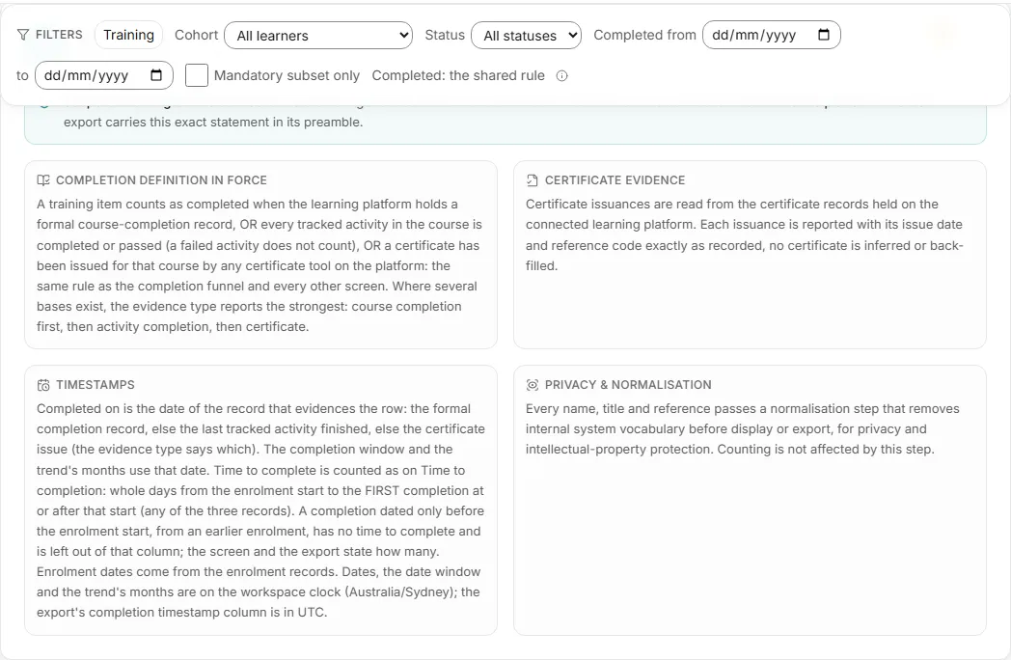
Task: Click the book icon next to Completion Definition In Force
Action: (x=43, y=180)
